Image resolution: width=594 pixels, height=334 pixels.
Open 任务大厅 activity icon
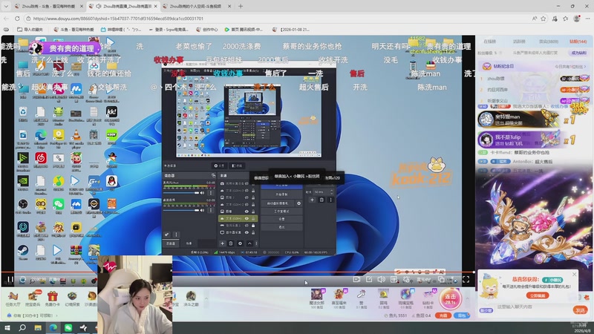(x=13, y=299)
